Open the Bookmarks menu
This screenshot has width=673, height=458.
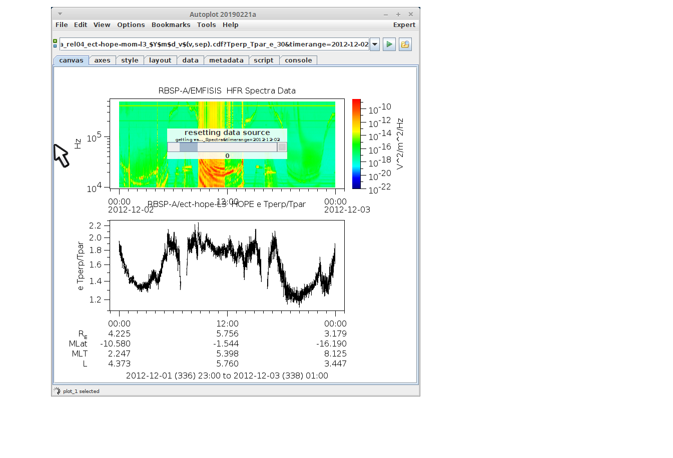coord(171,25)
